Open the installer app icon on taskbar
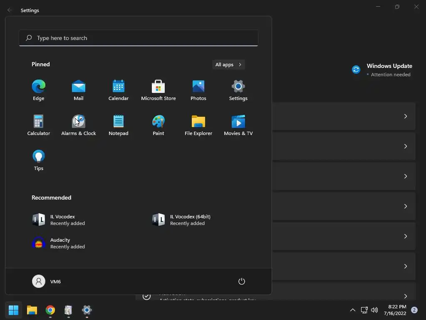Viewport: 426px width, 320px height. (69, 310)
